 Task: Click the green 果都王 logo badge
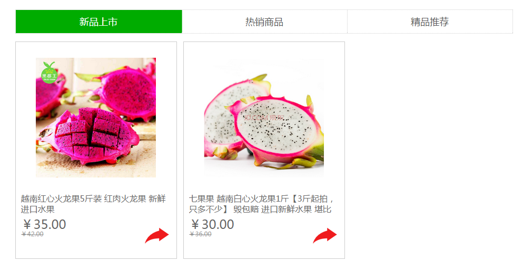point(49,73)
